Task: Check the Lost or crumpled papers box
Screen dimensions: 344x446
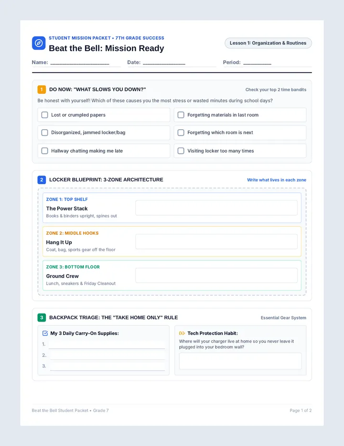Action: [44, 115]
